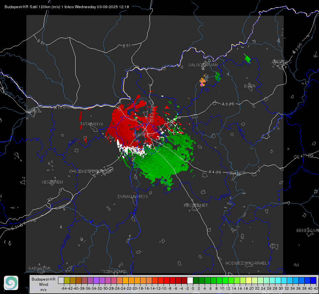Screen dimensions: 319x294
Task: Click the dark red swatch left of white
Action: coord(184,280)
